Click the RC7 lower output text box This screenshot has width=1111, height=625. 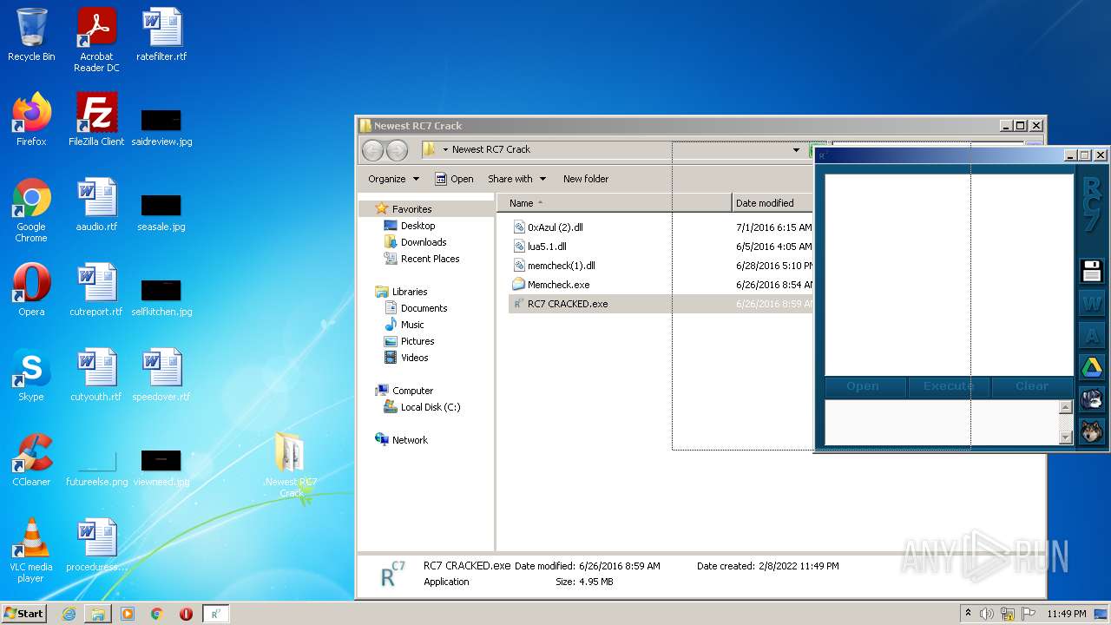(942, 422)
